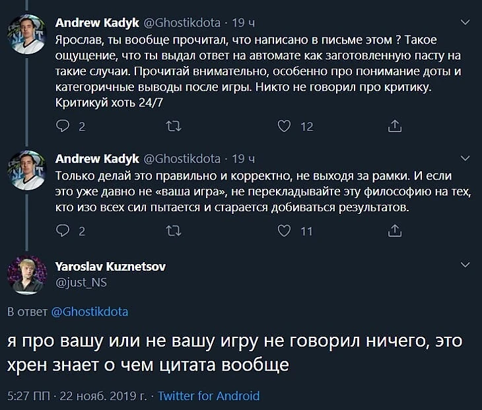Open @just_NS handle

[x=81, y=283]
